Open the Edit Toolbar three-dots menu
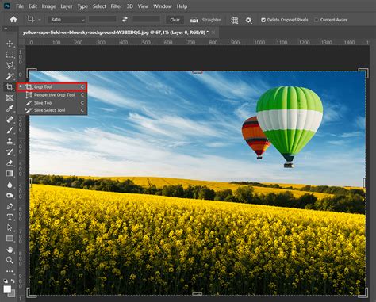376x302 pixels. click(10, 271)
